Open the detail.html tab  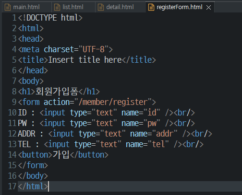click(x=120, y=7)
